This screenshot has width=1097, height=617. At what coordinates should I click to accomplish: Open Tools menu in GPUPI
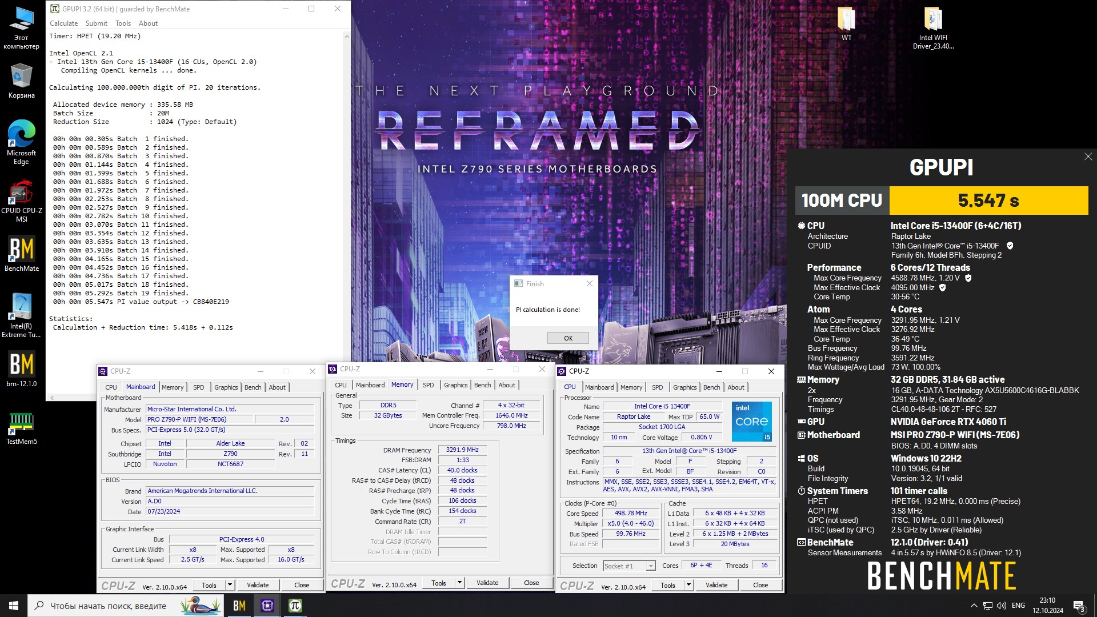123,23
